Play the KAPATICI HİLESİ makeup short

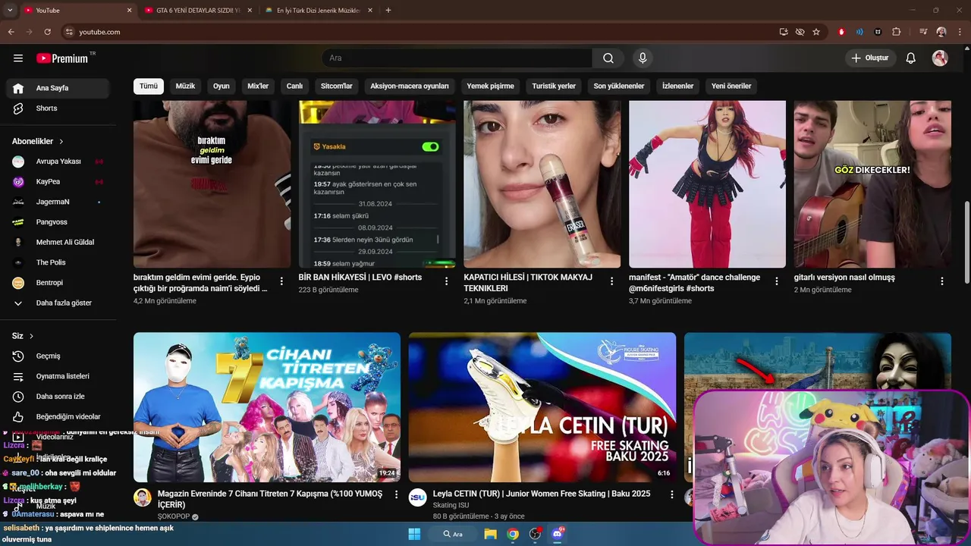[x=542, y=184]
